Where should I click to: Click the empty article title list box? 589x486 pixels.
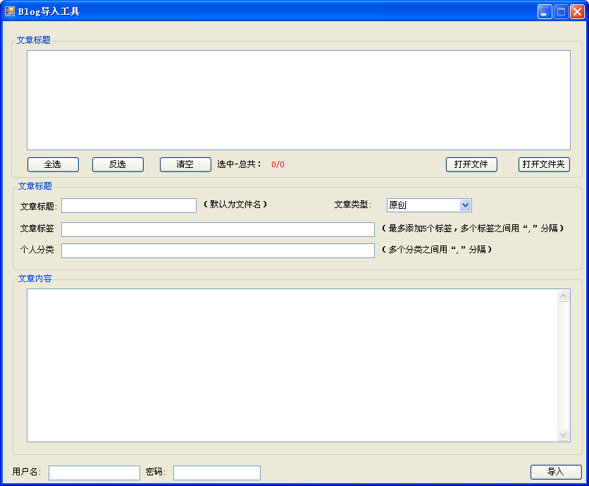(296, 99)
